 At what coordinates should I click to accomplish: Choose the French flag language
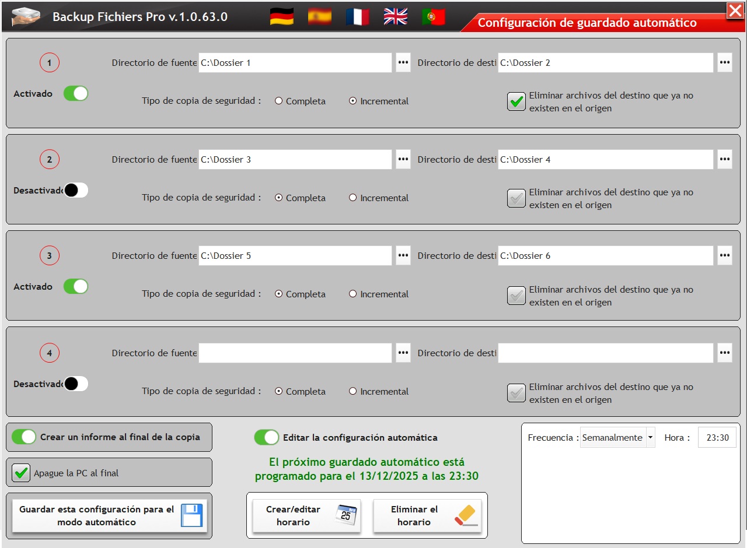357,16
